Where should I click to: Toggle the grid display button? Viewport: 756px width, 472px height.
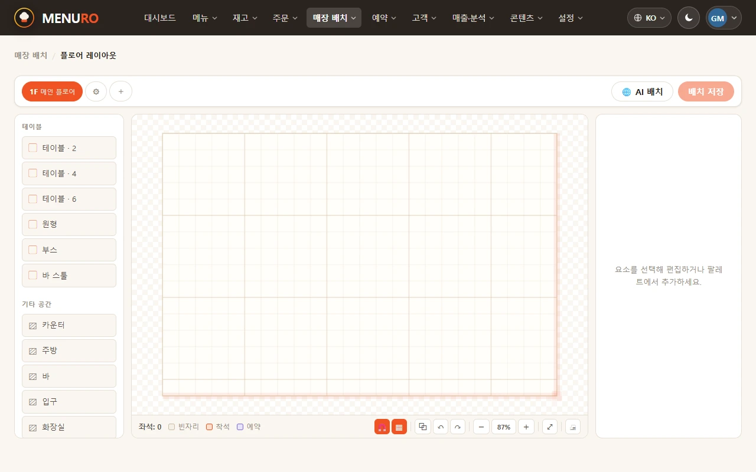tap(399, 427)
